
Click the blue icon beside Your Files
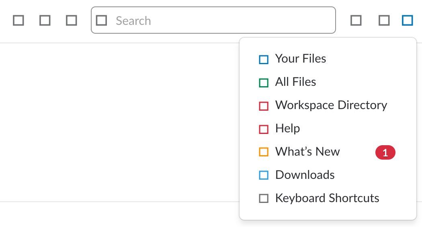click(x=264, y=59)
